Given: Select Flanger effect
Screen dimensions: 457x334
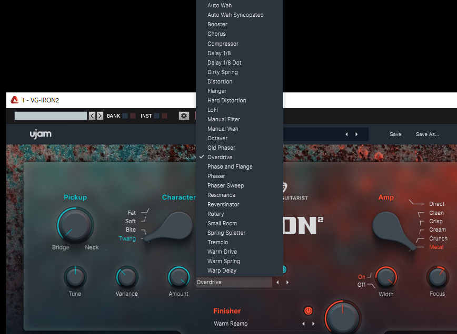Looking at the screenshot, I should tap(239, 91).
